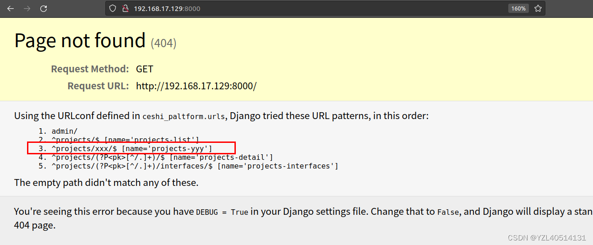Click the (404) status code text
Image resolution: width=593 pixels, height=245 pixels.
tap(163, 44)
